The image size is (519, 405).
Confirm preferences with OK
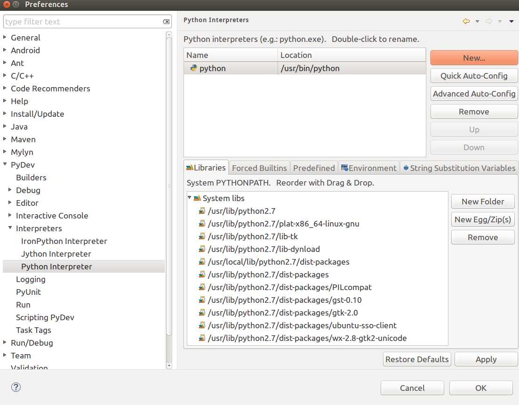(x=481, y=388)
